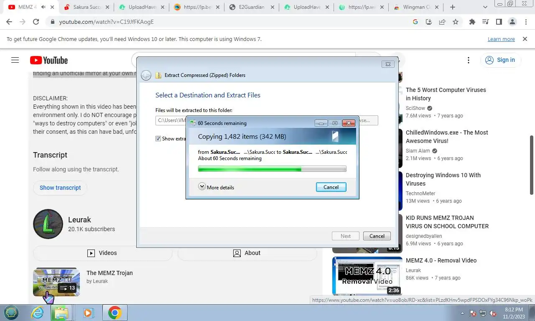This screenshot has height=321, width=535.
Task: Go back in the Extract wizard
Action: (x=146, y=75)
